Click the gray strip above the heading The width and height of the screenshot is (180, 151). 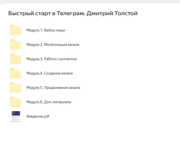[x=90, y=1]
